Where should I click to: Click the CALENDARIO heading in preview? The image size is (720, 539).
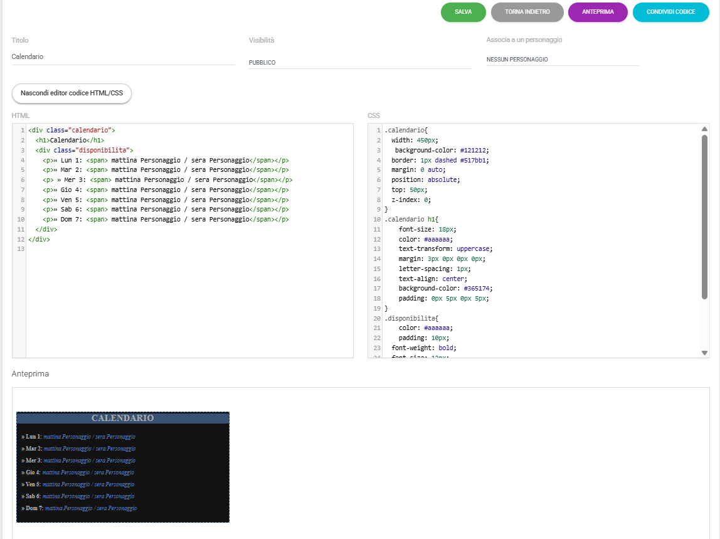pyautogui.click(x=122, y=418)
